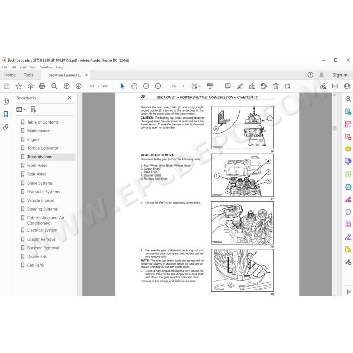Open bookmark options dropdown

tap(21, 109)
